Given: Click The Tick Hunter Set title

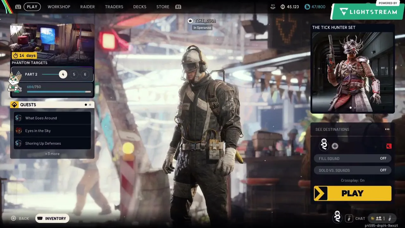Looking at the screenshot, I should (x=334, y=28).
